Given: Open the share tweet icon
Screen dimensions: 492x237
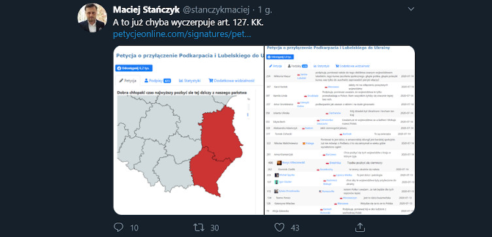Looking at the screenshot, I should click(360, 227).
